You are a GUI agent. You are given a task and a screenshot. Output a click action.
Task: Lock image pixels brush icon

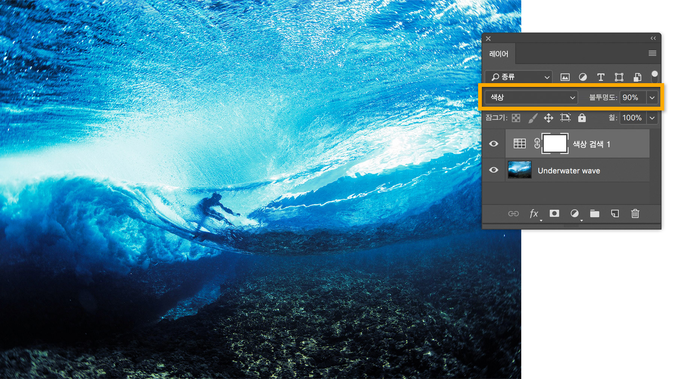click(532, 118)
